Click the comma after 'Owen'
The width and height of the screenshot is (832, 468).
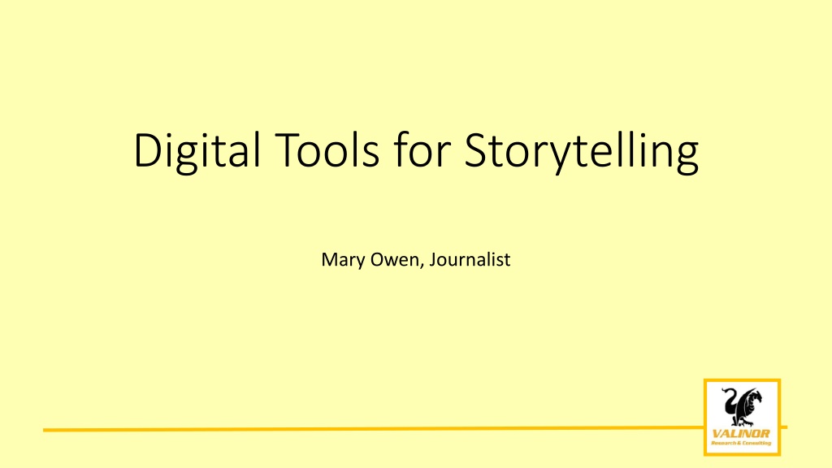click(422, 266)
